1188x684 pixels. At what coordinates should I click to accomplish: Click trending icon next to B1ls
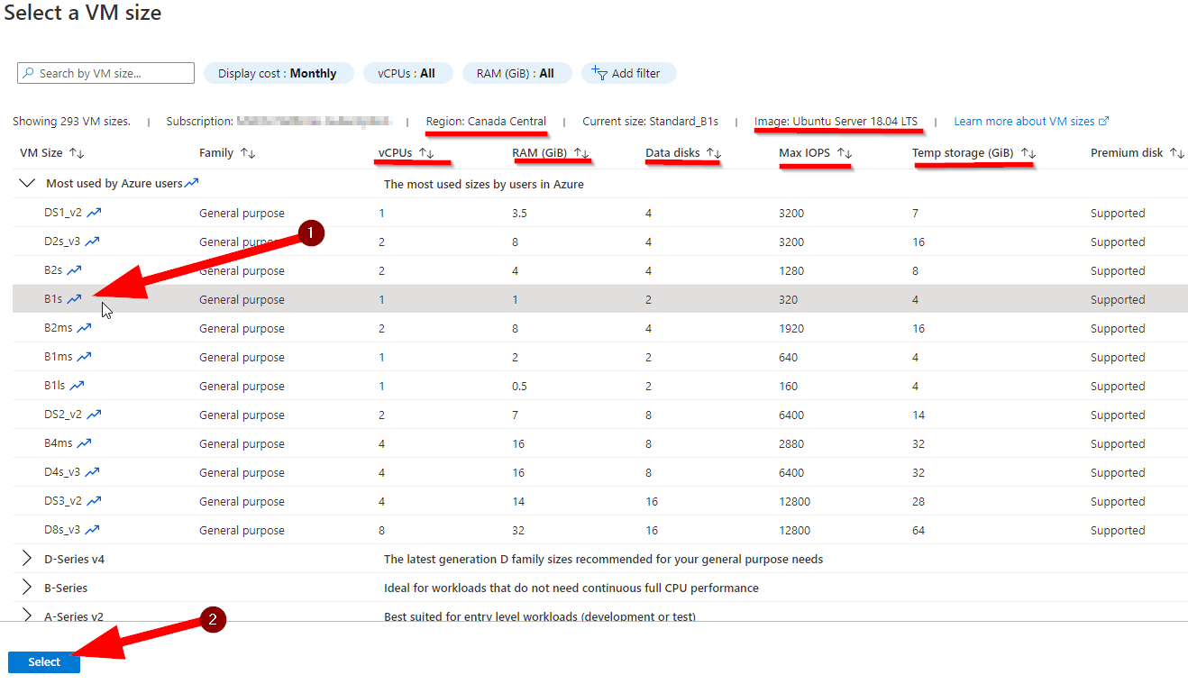[78, 386]
